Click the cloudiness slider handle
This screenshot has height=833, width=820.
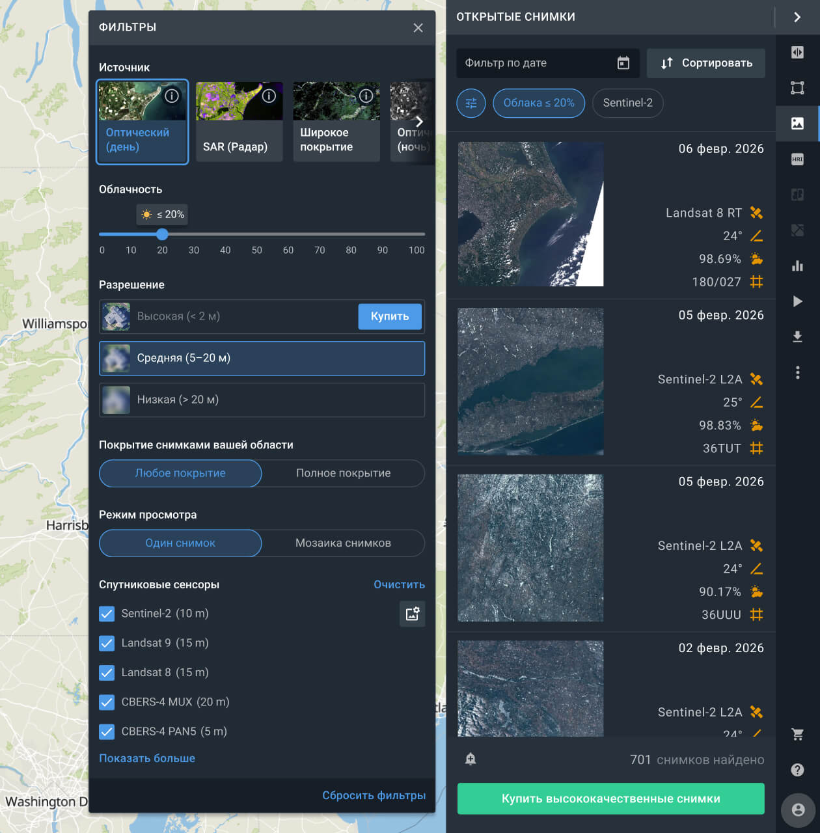pos(162,234)
